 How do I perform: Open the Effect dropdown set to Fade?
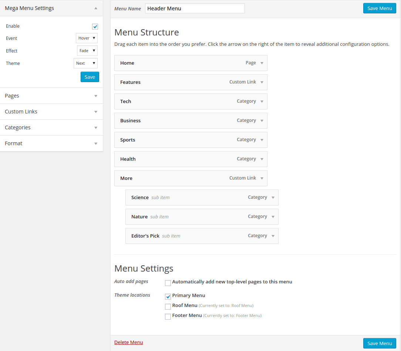pyautogui.click(x=87, y=51)
